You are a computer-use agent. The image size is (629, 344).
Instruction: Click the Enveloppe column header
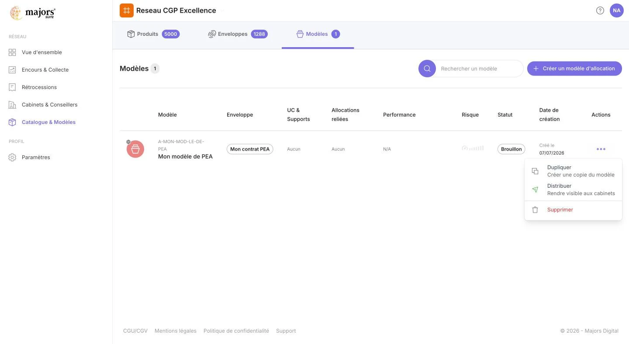[x=240, y=115]
